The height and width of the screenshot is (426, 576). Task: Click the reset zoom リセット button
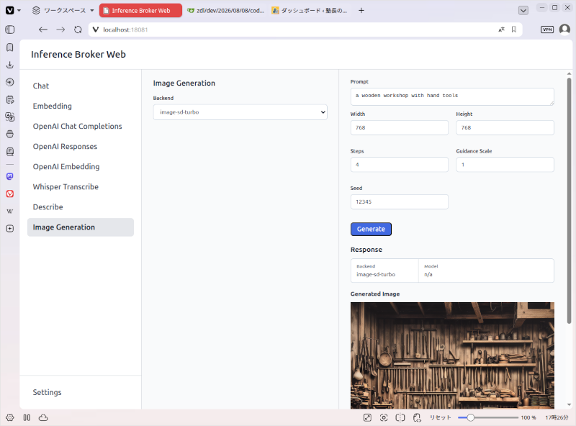click(440, 417)
